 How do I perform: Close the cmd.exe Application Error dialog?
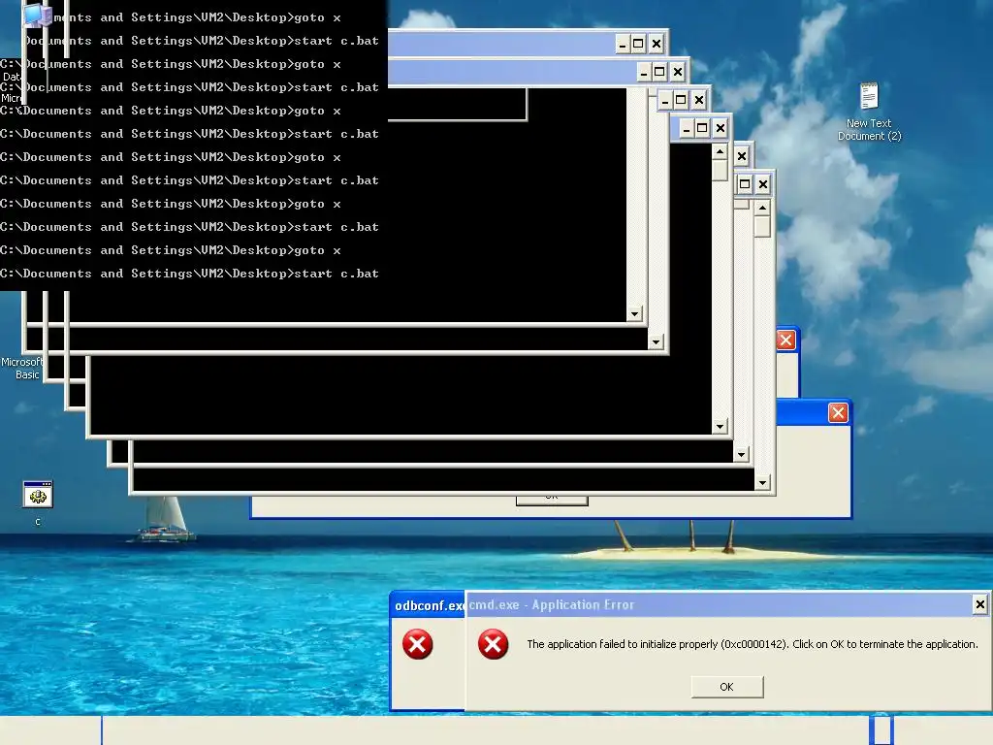[979, 604]
